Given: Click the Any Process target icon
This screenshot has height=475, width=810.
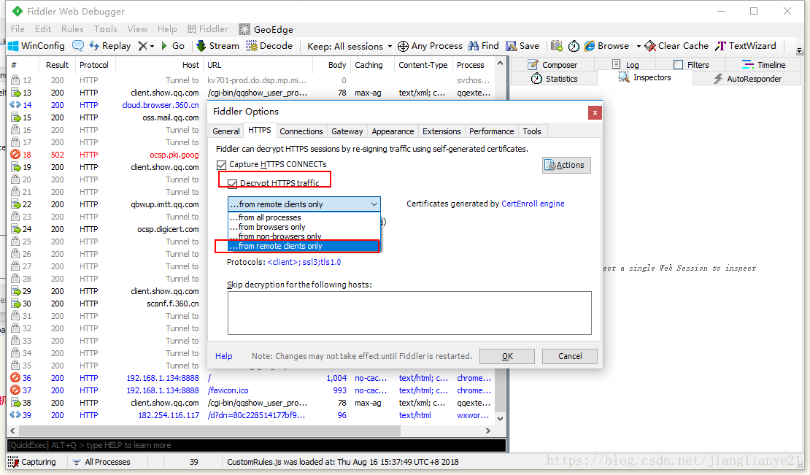Looking at the screenshot, I should 403,47.
